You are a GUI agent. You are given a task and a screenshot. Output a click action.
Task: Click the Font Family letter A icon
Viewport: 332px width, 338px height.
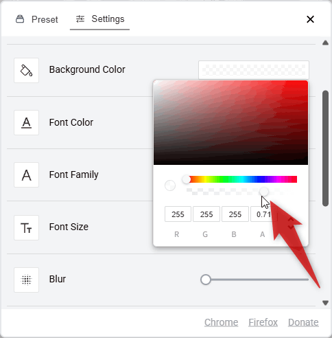[x=26, y=175]
